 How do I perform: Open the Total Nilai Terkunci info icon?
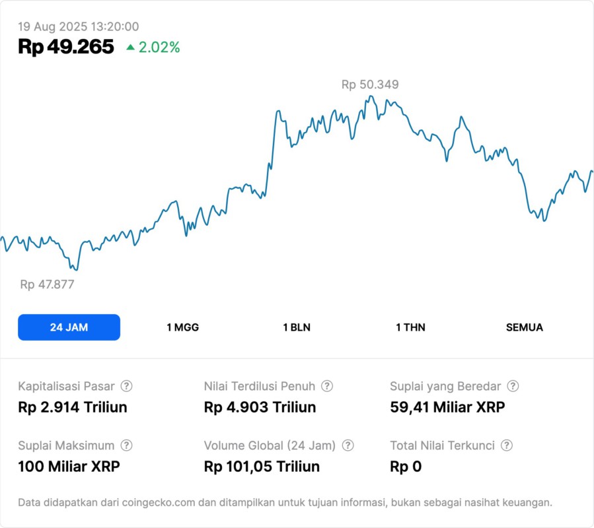[507, 445]
